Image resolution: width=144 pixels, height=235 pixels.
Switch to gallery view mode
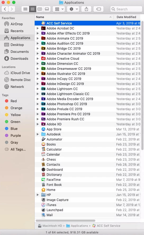47,9
